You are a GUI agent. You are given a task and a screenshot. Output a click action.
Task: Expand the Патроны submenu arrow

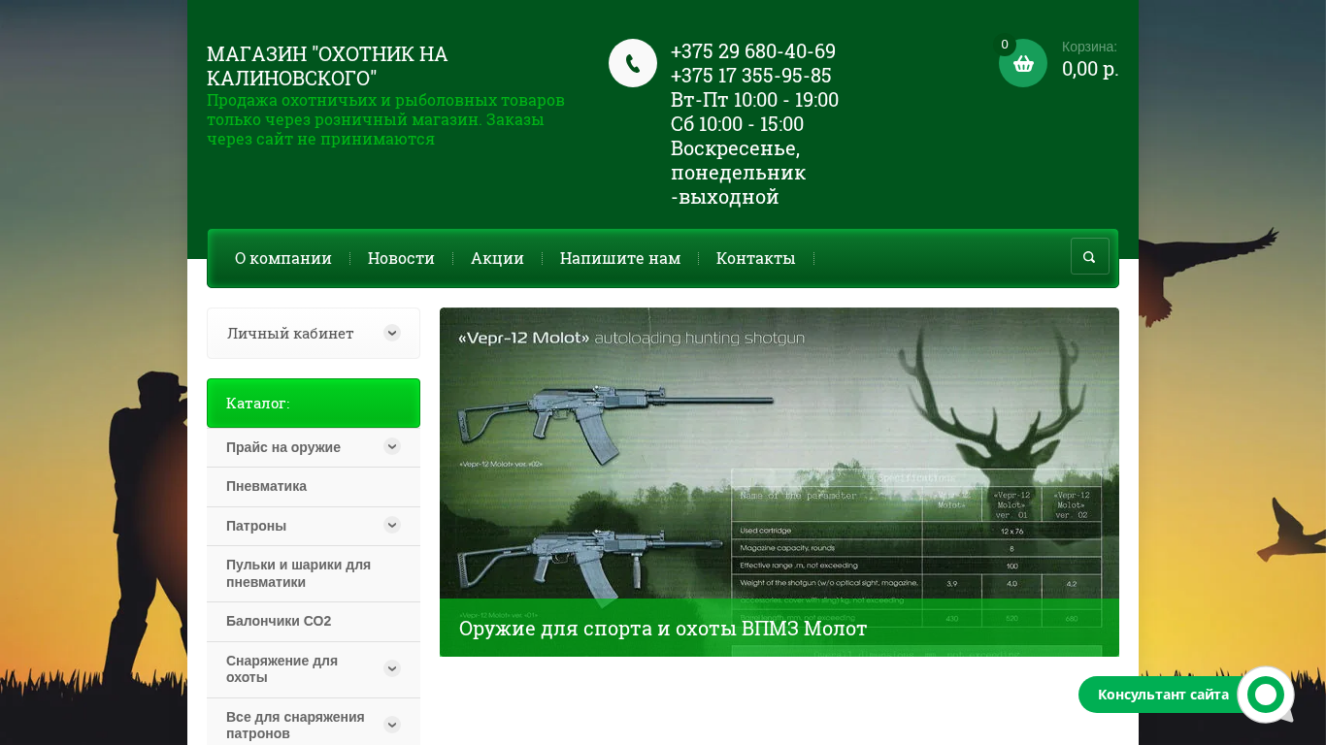(x=392, y=525)
